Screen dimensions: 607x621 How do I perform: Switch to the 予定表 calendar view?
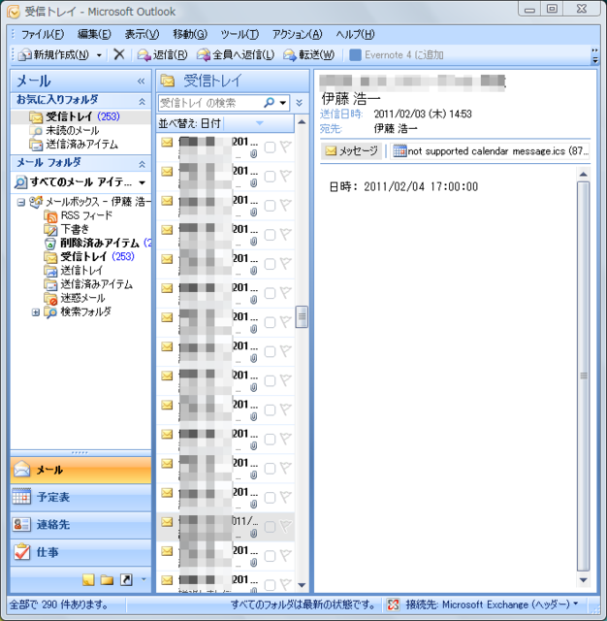80,497
